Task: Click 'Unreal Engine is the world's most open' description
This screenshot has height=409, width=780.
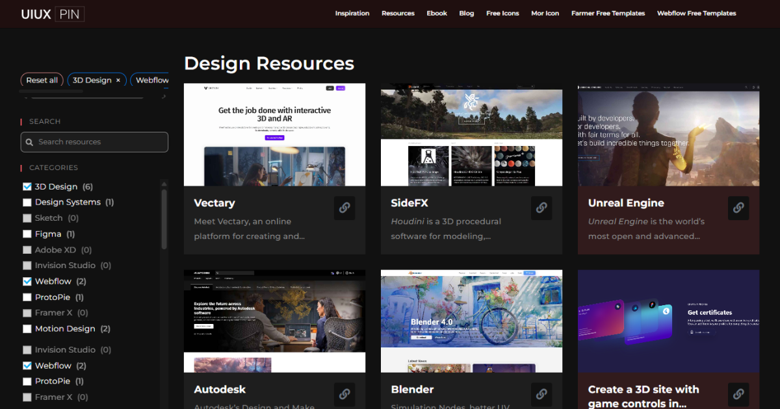Action: pos(646,229)
